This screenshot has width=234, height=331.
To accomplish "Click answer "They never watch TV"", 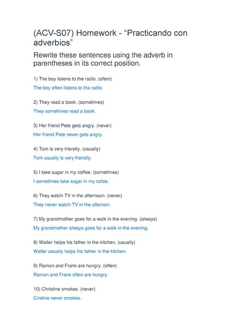I will click(72, 205).
